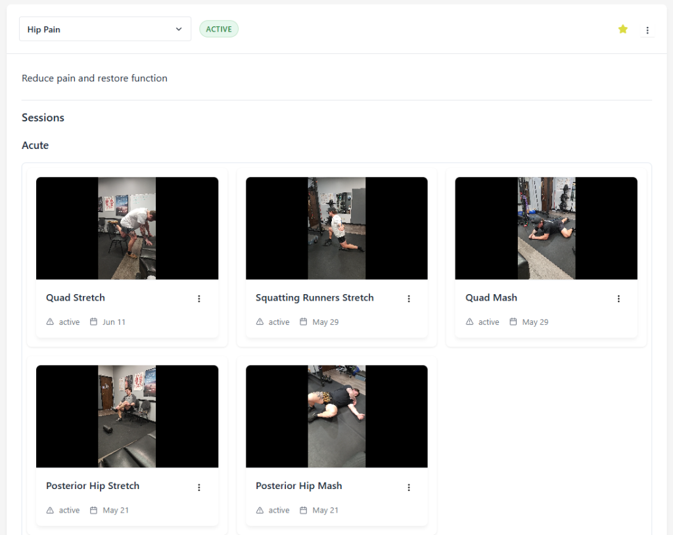
Task: Open the Quad Stretch video thumbnail
Action: (x=127, y=228)
